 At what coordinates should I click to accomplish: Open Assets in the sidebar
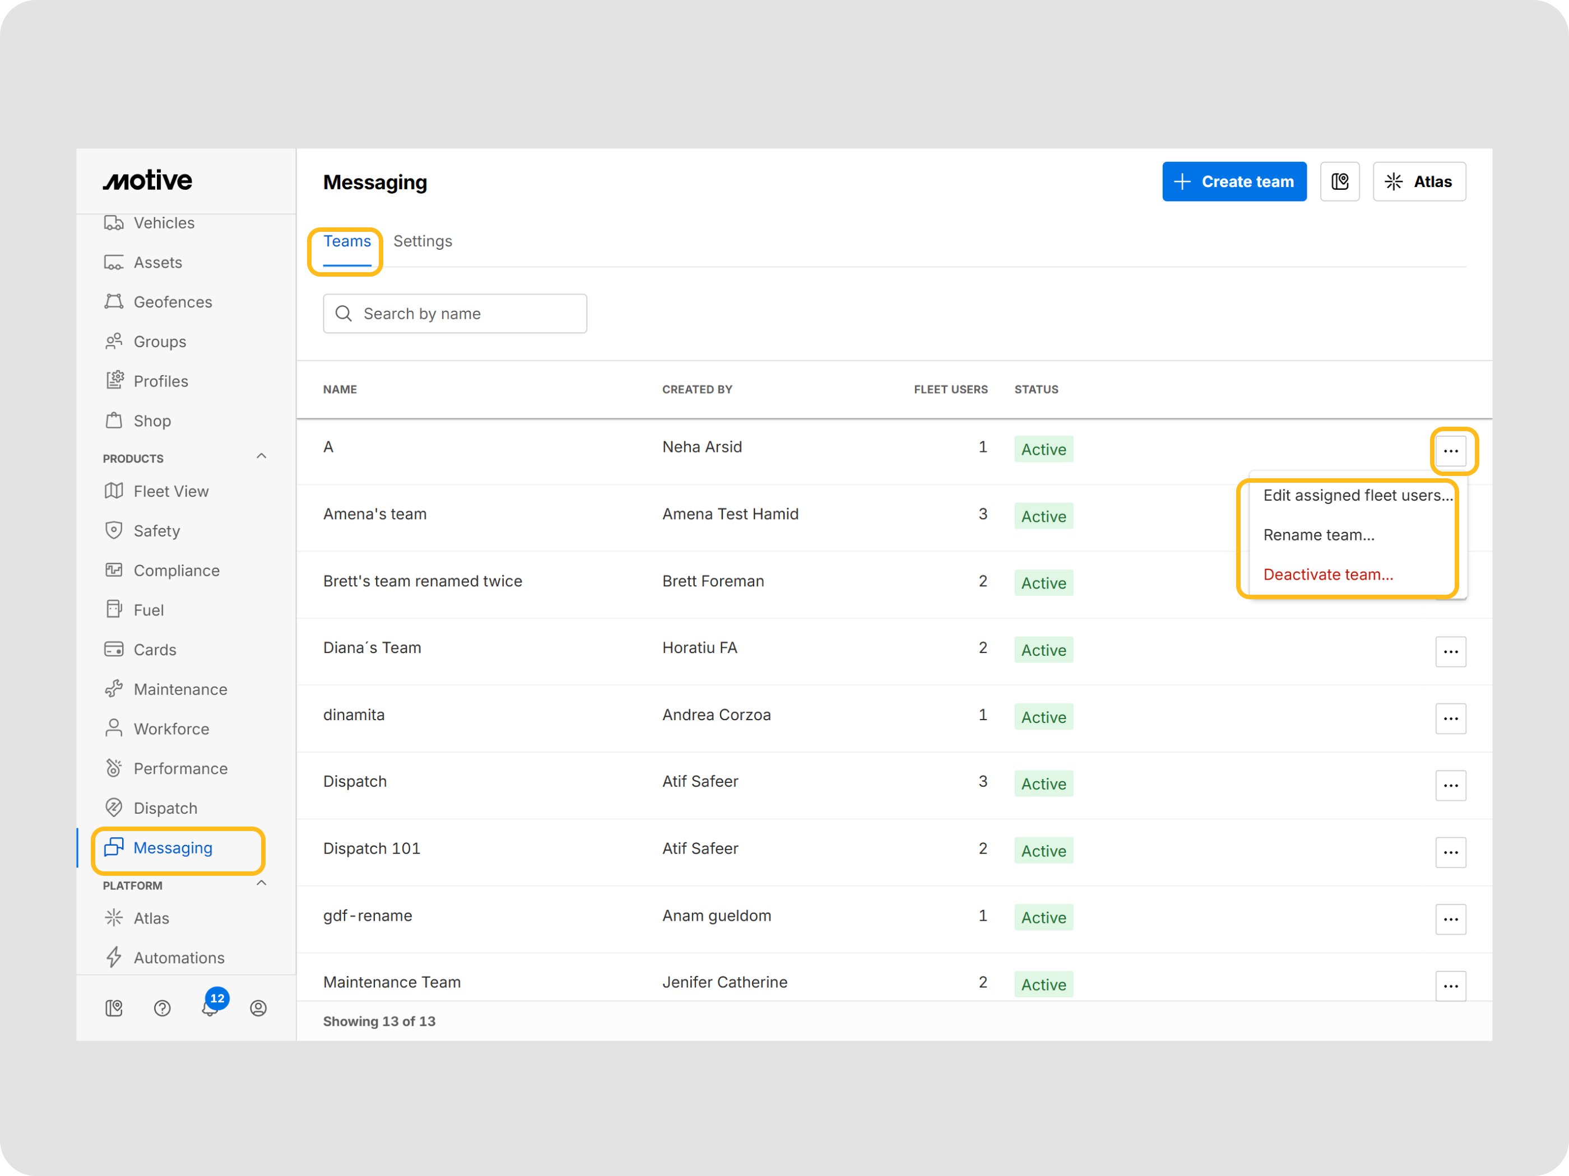(x=143, y=262)
